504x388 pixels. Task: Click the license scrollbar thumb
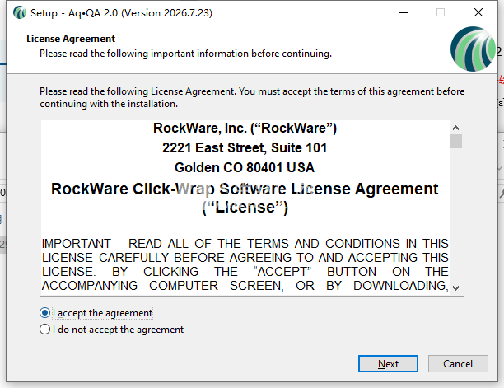pyautogui.click(x=455, y=142)
